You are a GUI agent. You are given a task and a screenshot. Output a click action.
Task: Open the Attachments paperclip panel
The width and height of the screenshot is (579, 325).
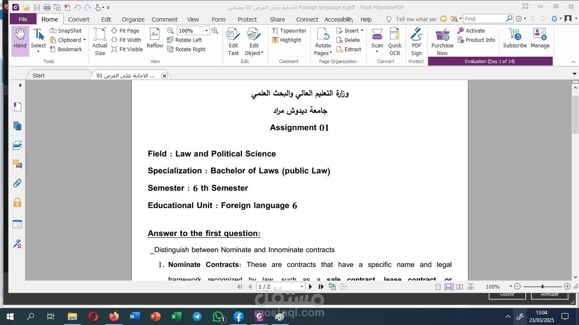[17, 183]
